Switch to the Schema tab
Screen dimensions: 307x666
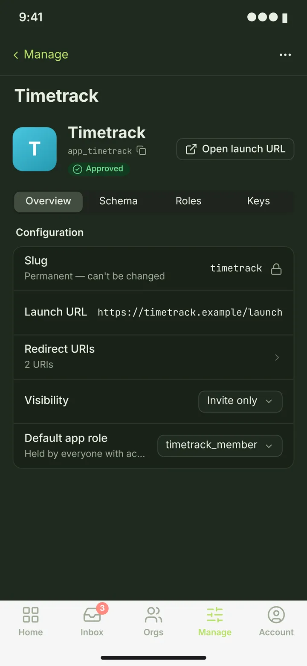tap(119, 201)
